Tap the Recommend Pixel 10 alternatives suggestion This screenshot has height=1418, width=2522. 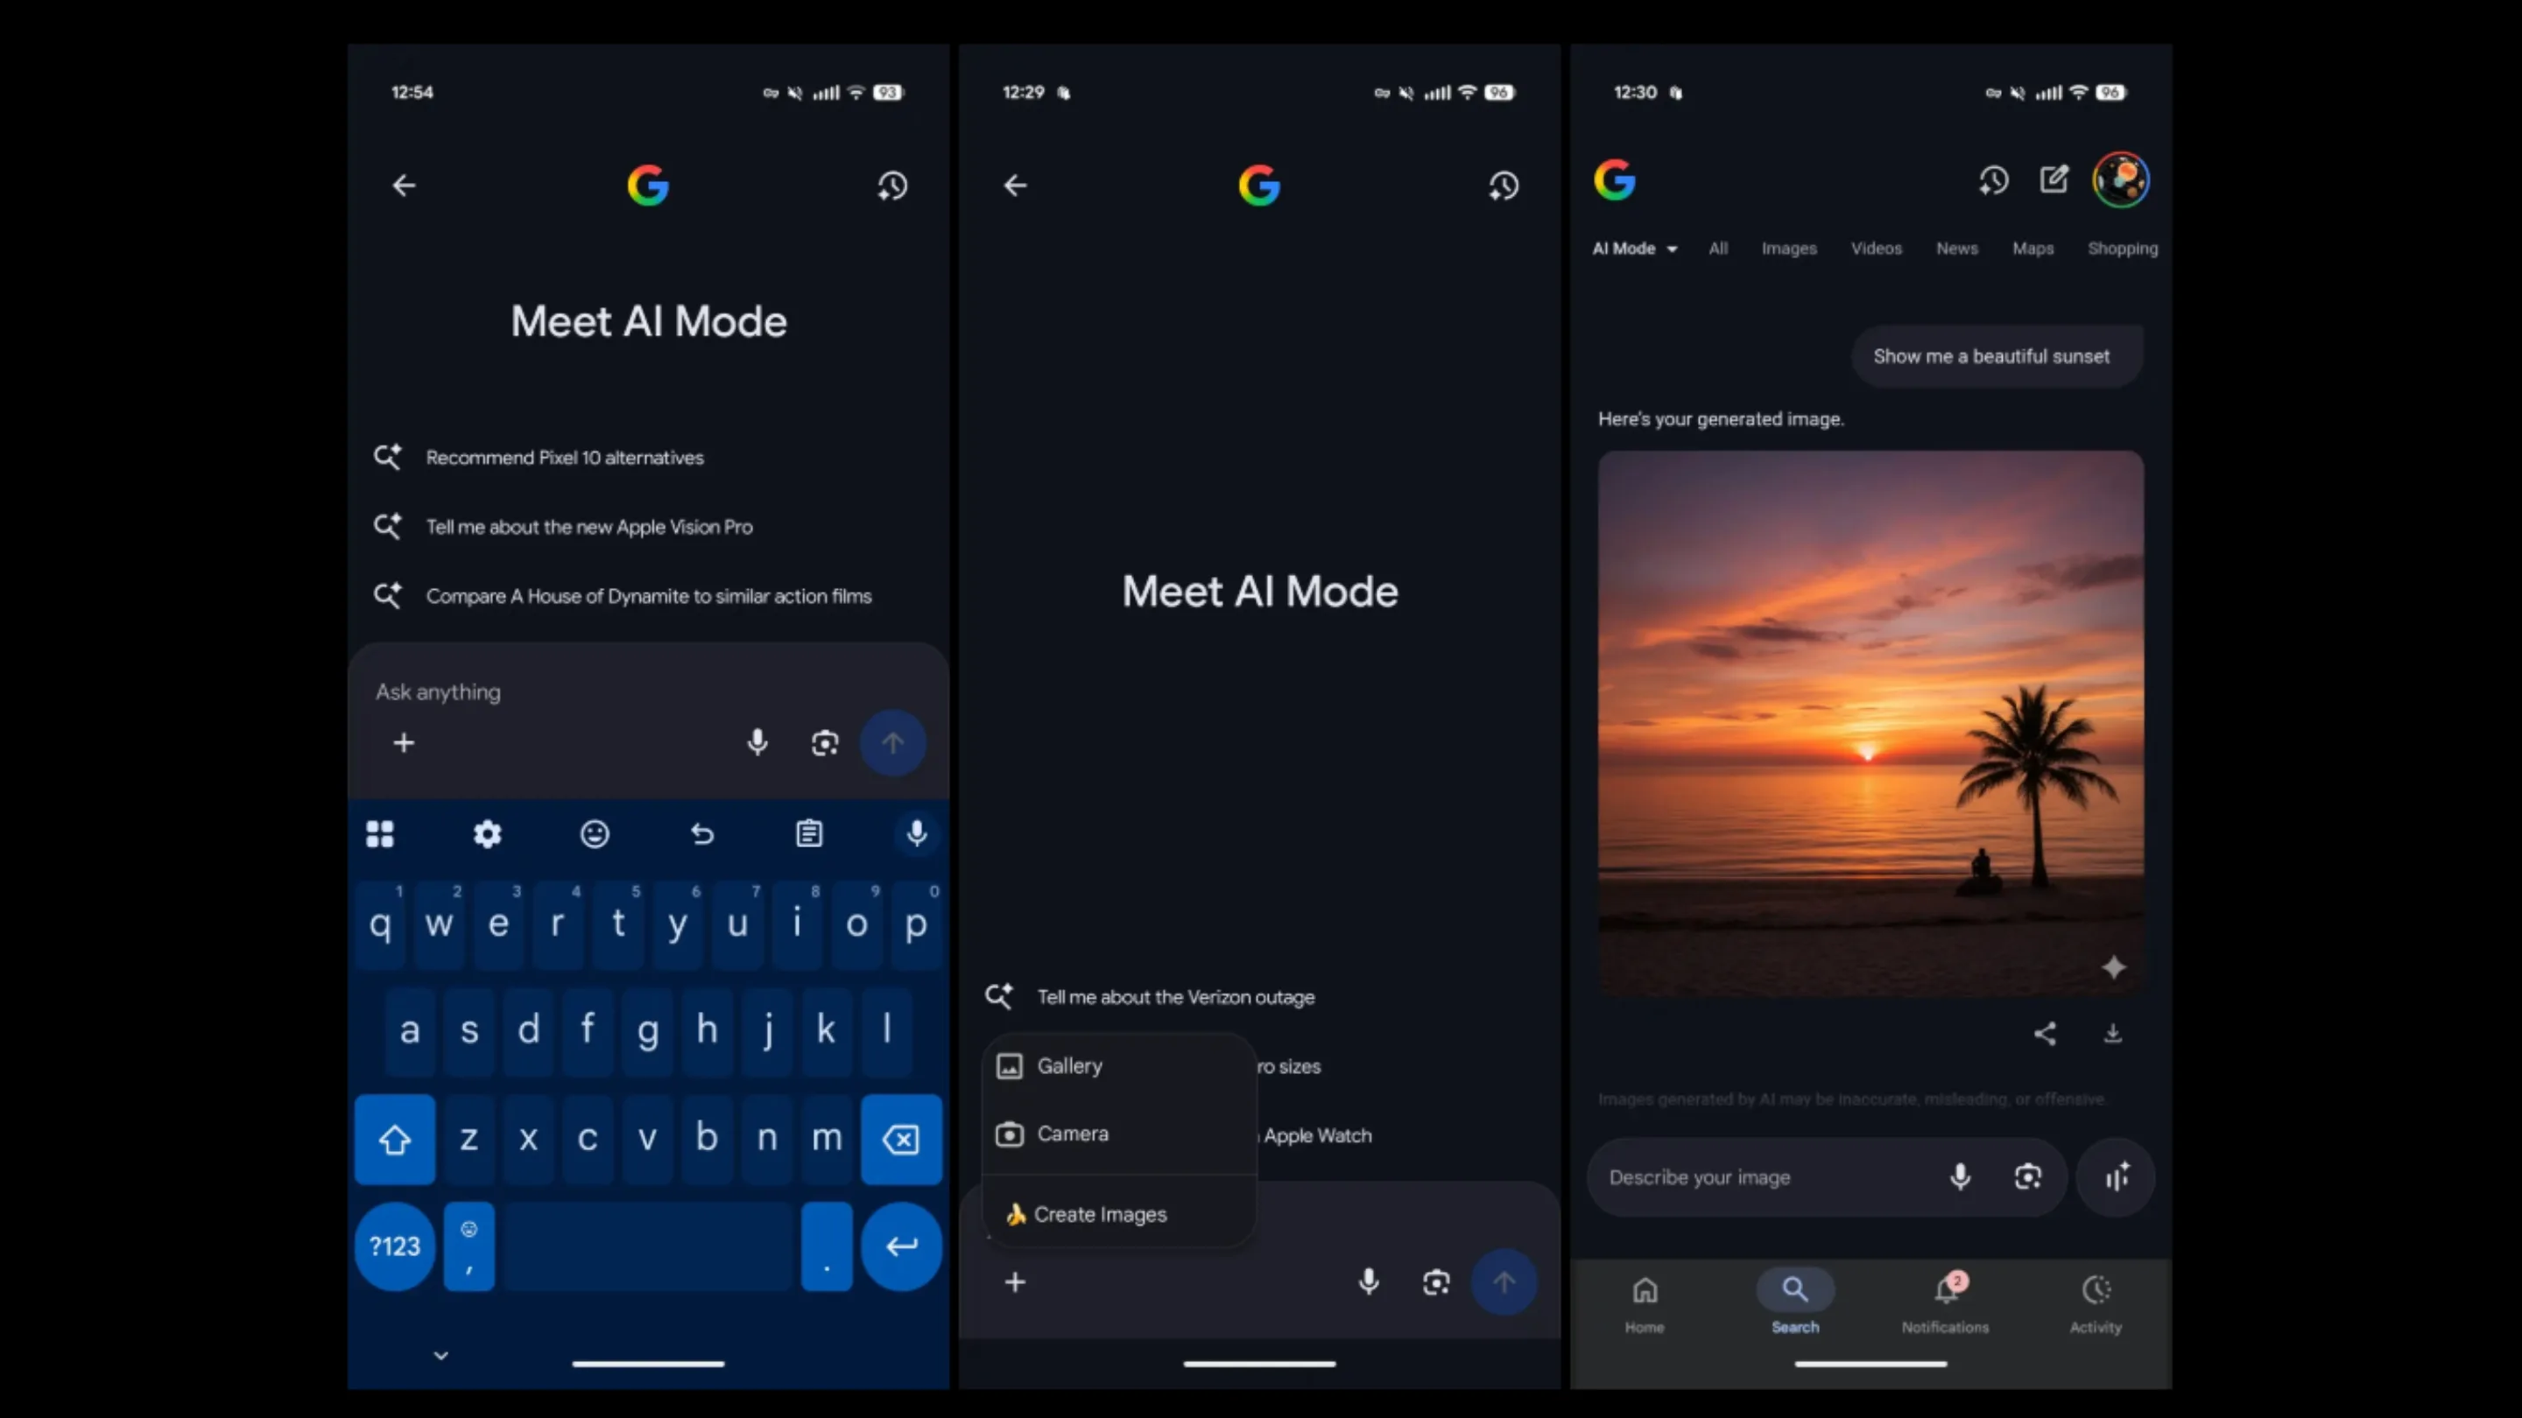tap(564, 458)
